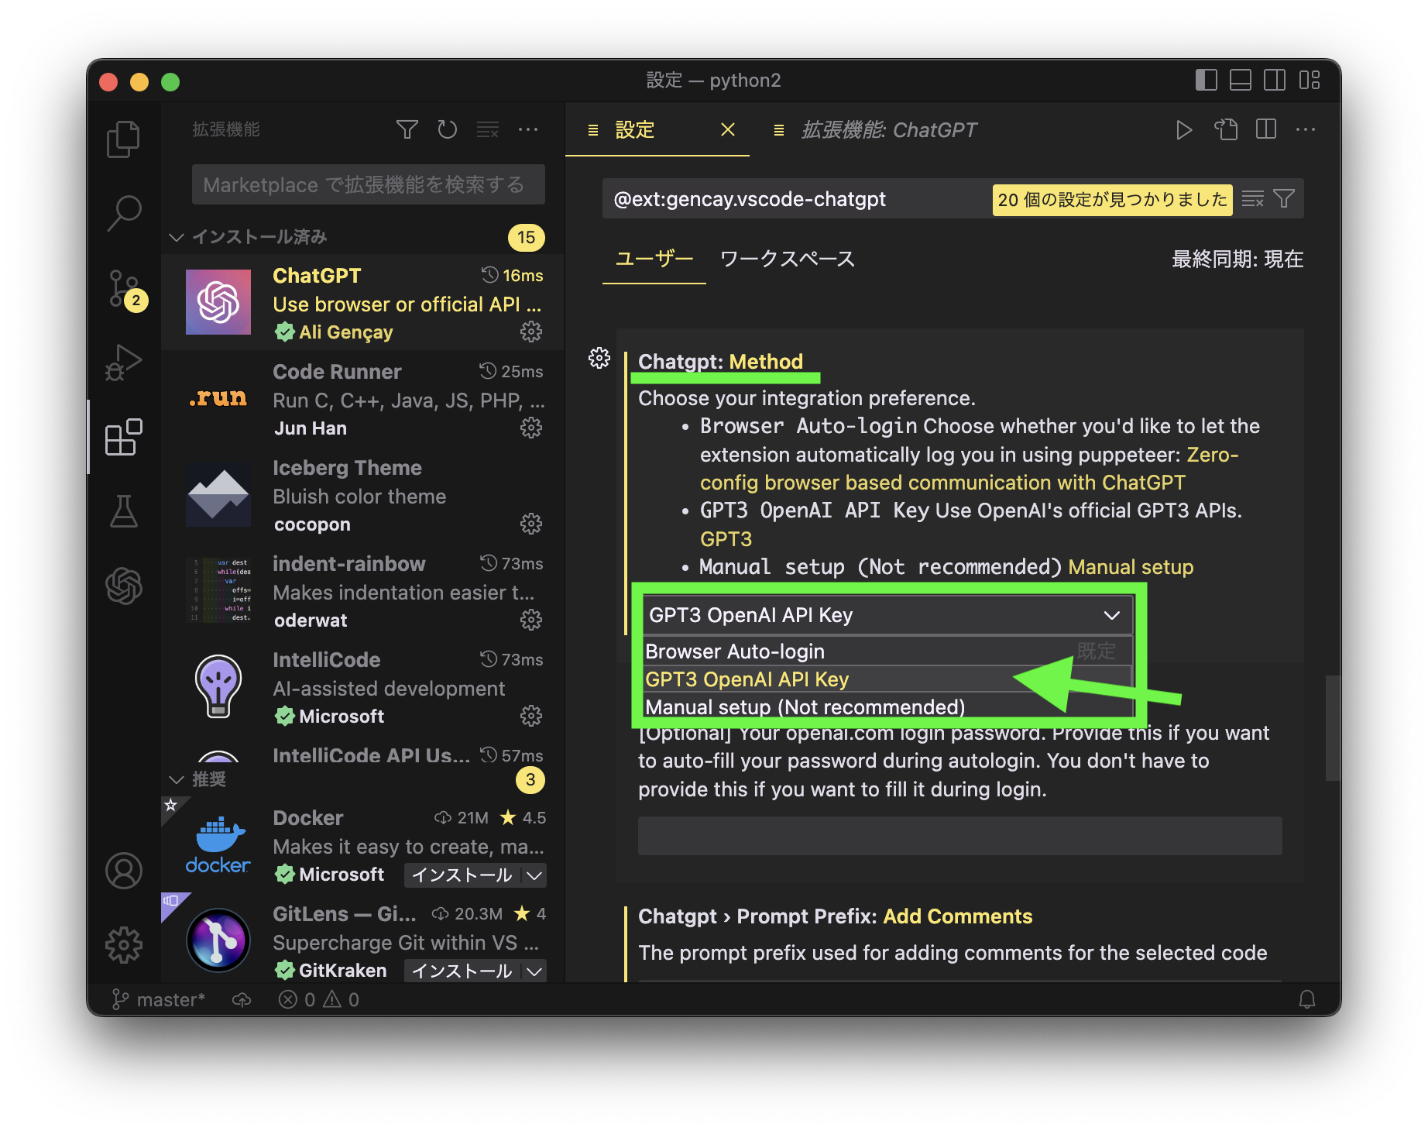Screen dimensions: 1428x1131
Task: Click the run play icon in editor toolbar
Action: [1183, 129]
